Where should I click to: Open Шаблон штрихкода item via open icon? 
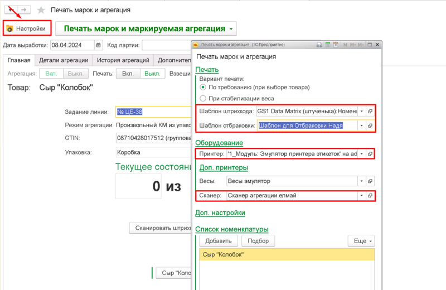[370, 112]
